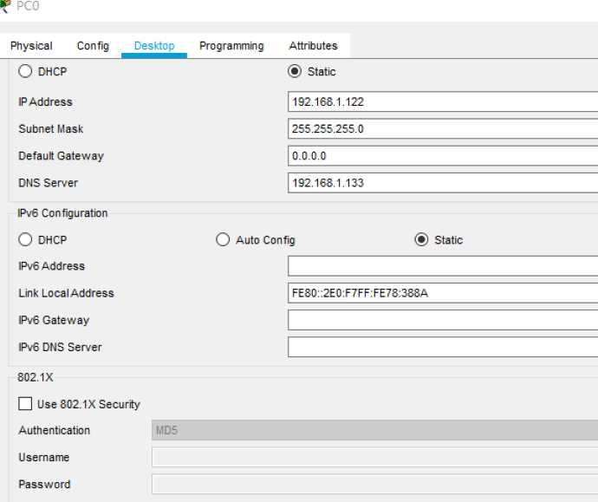
Task: Enable Use 802.1X Security checkbox
Action: [25, 403]
